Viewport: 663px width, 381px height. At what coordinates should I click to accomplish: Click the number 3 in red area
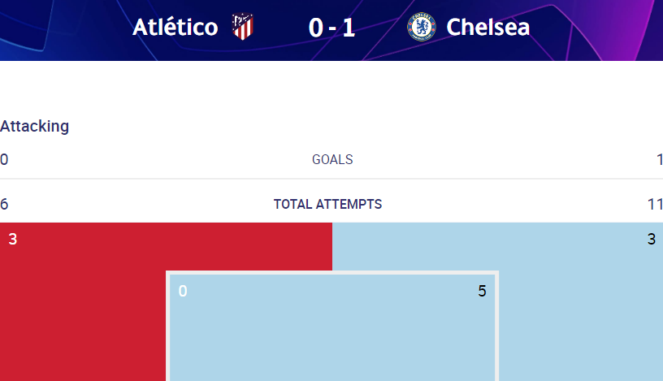tap(13, 240)
